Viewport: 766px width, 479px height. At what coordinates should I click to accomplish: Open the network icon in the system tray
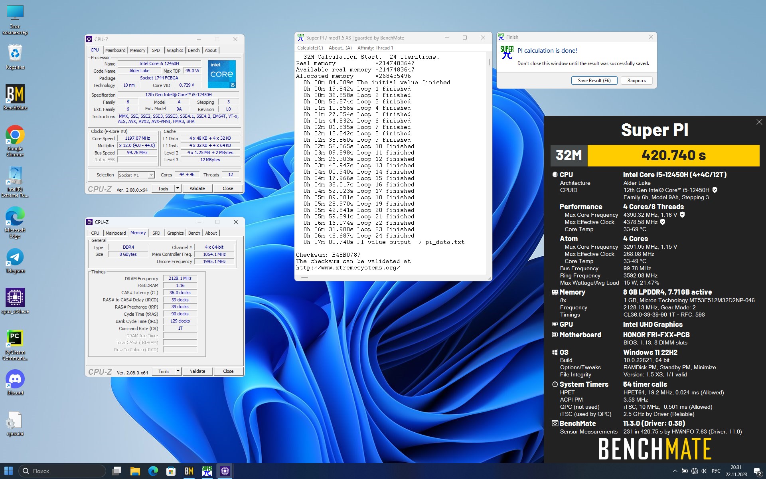click(694, 471)
